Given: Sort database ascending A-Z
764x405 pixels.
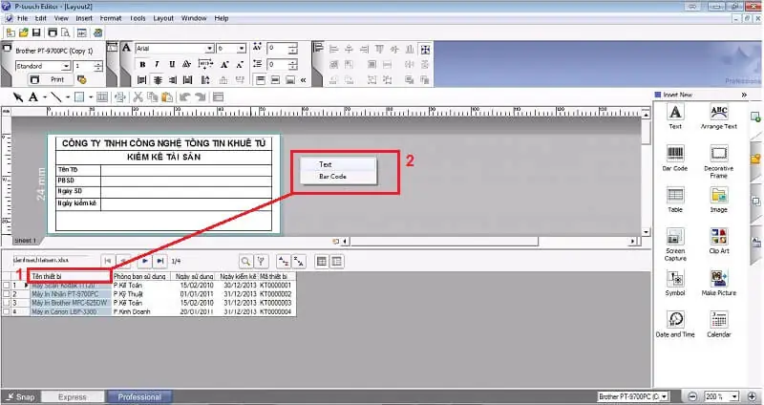Looking at the screenshot, I should [283, 261].
